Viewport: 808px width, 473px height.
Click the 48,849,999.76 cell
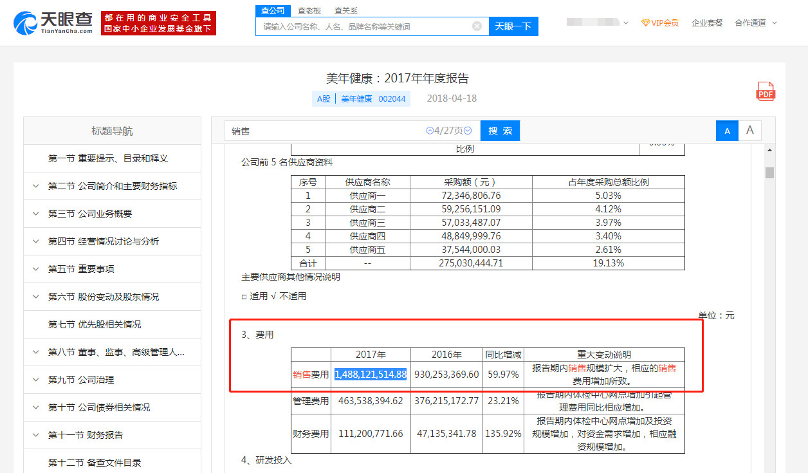[471, 236]
